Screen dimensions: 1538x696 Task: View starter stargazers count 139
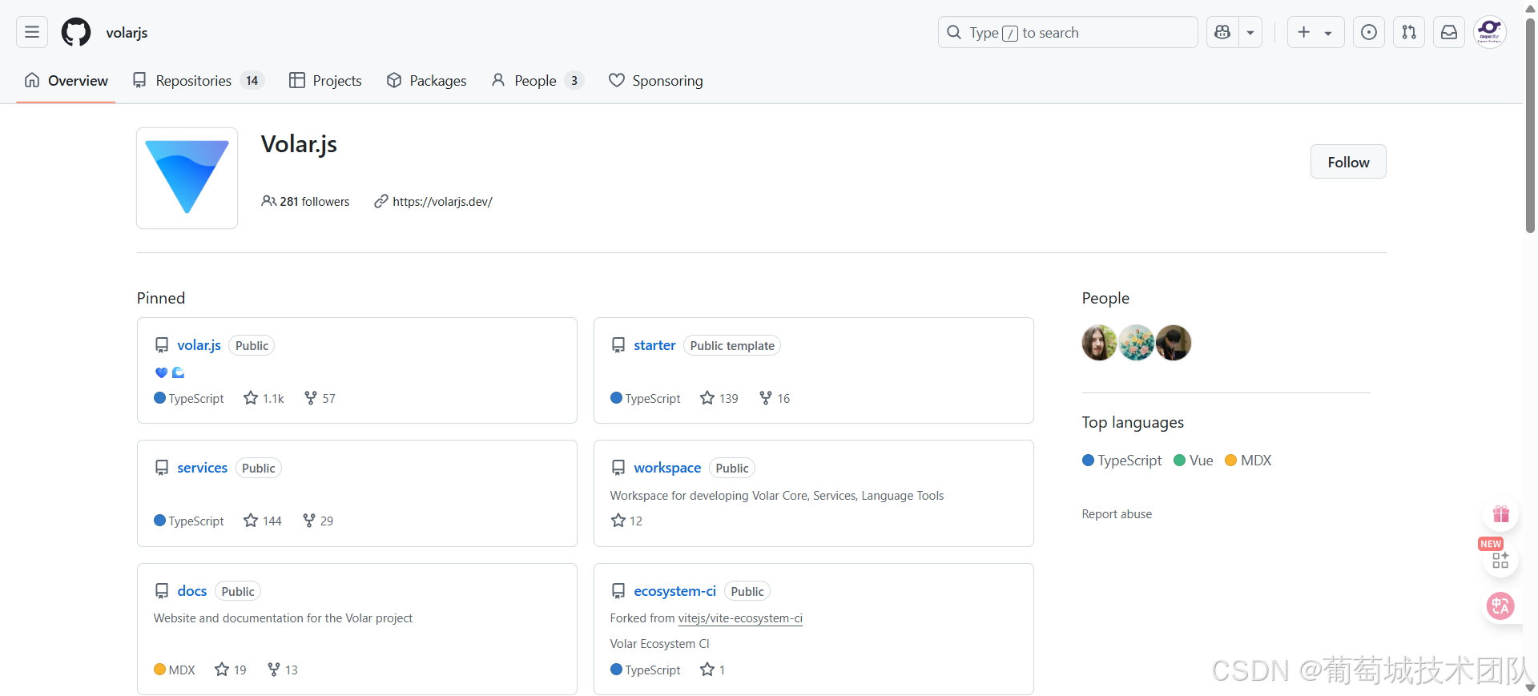[719, 398]
